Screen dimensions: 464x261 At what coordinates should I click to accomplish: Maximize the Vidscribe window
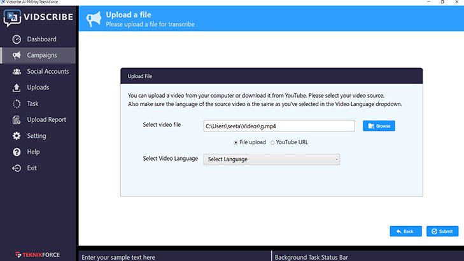point(443,2)
